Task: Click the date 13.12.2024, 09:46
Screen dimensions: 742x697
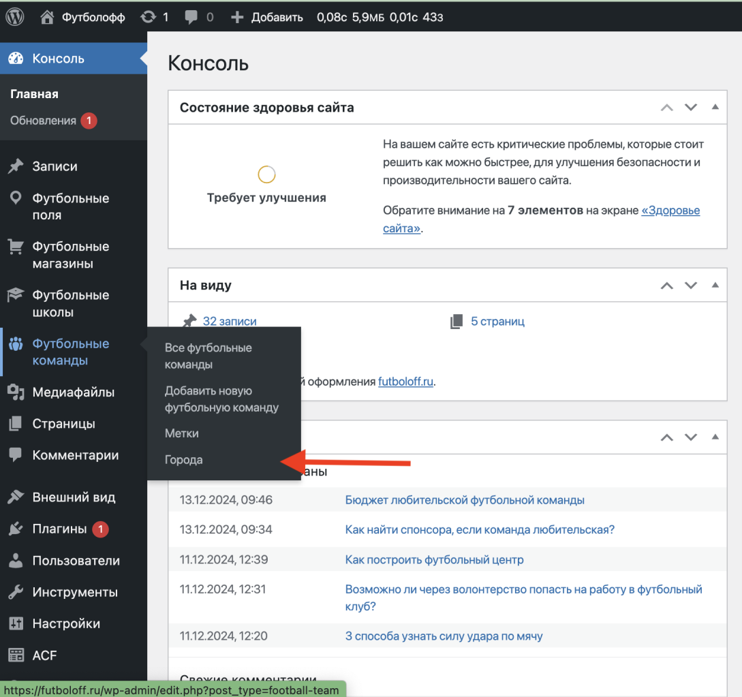Action: click(226, 499)
